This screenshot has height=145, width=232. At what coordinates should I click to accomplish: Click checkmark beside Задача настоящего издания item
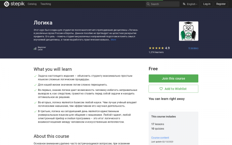(35, 76)
